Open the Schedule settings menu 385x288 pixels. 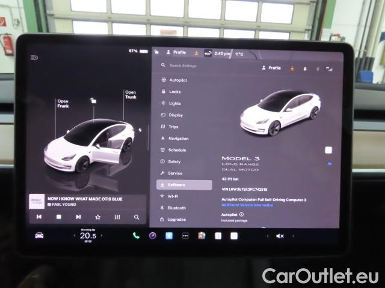173,150
